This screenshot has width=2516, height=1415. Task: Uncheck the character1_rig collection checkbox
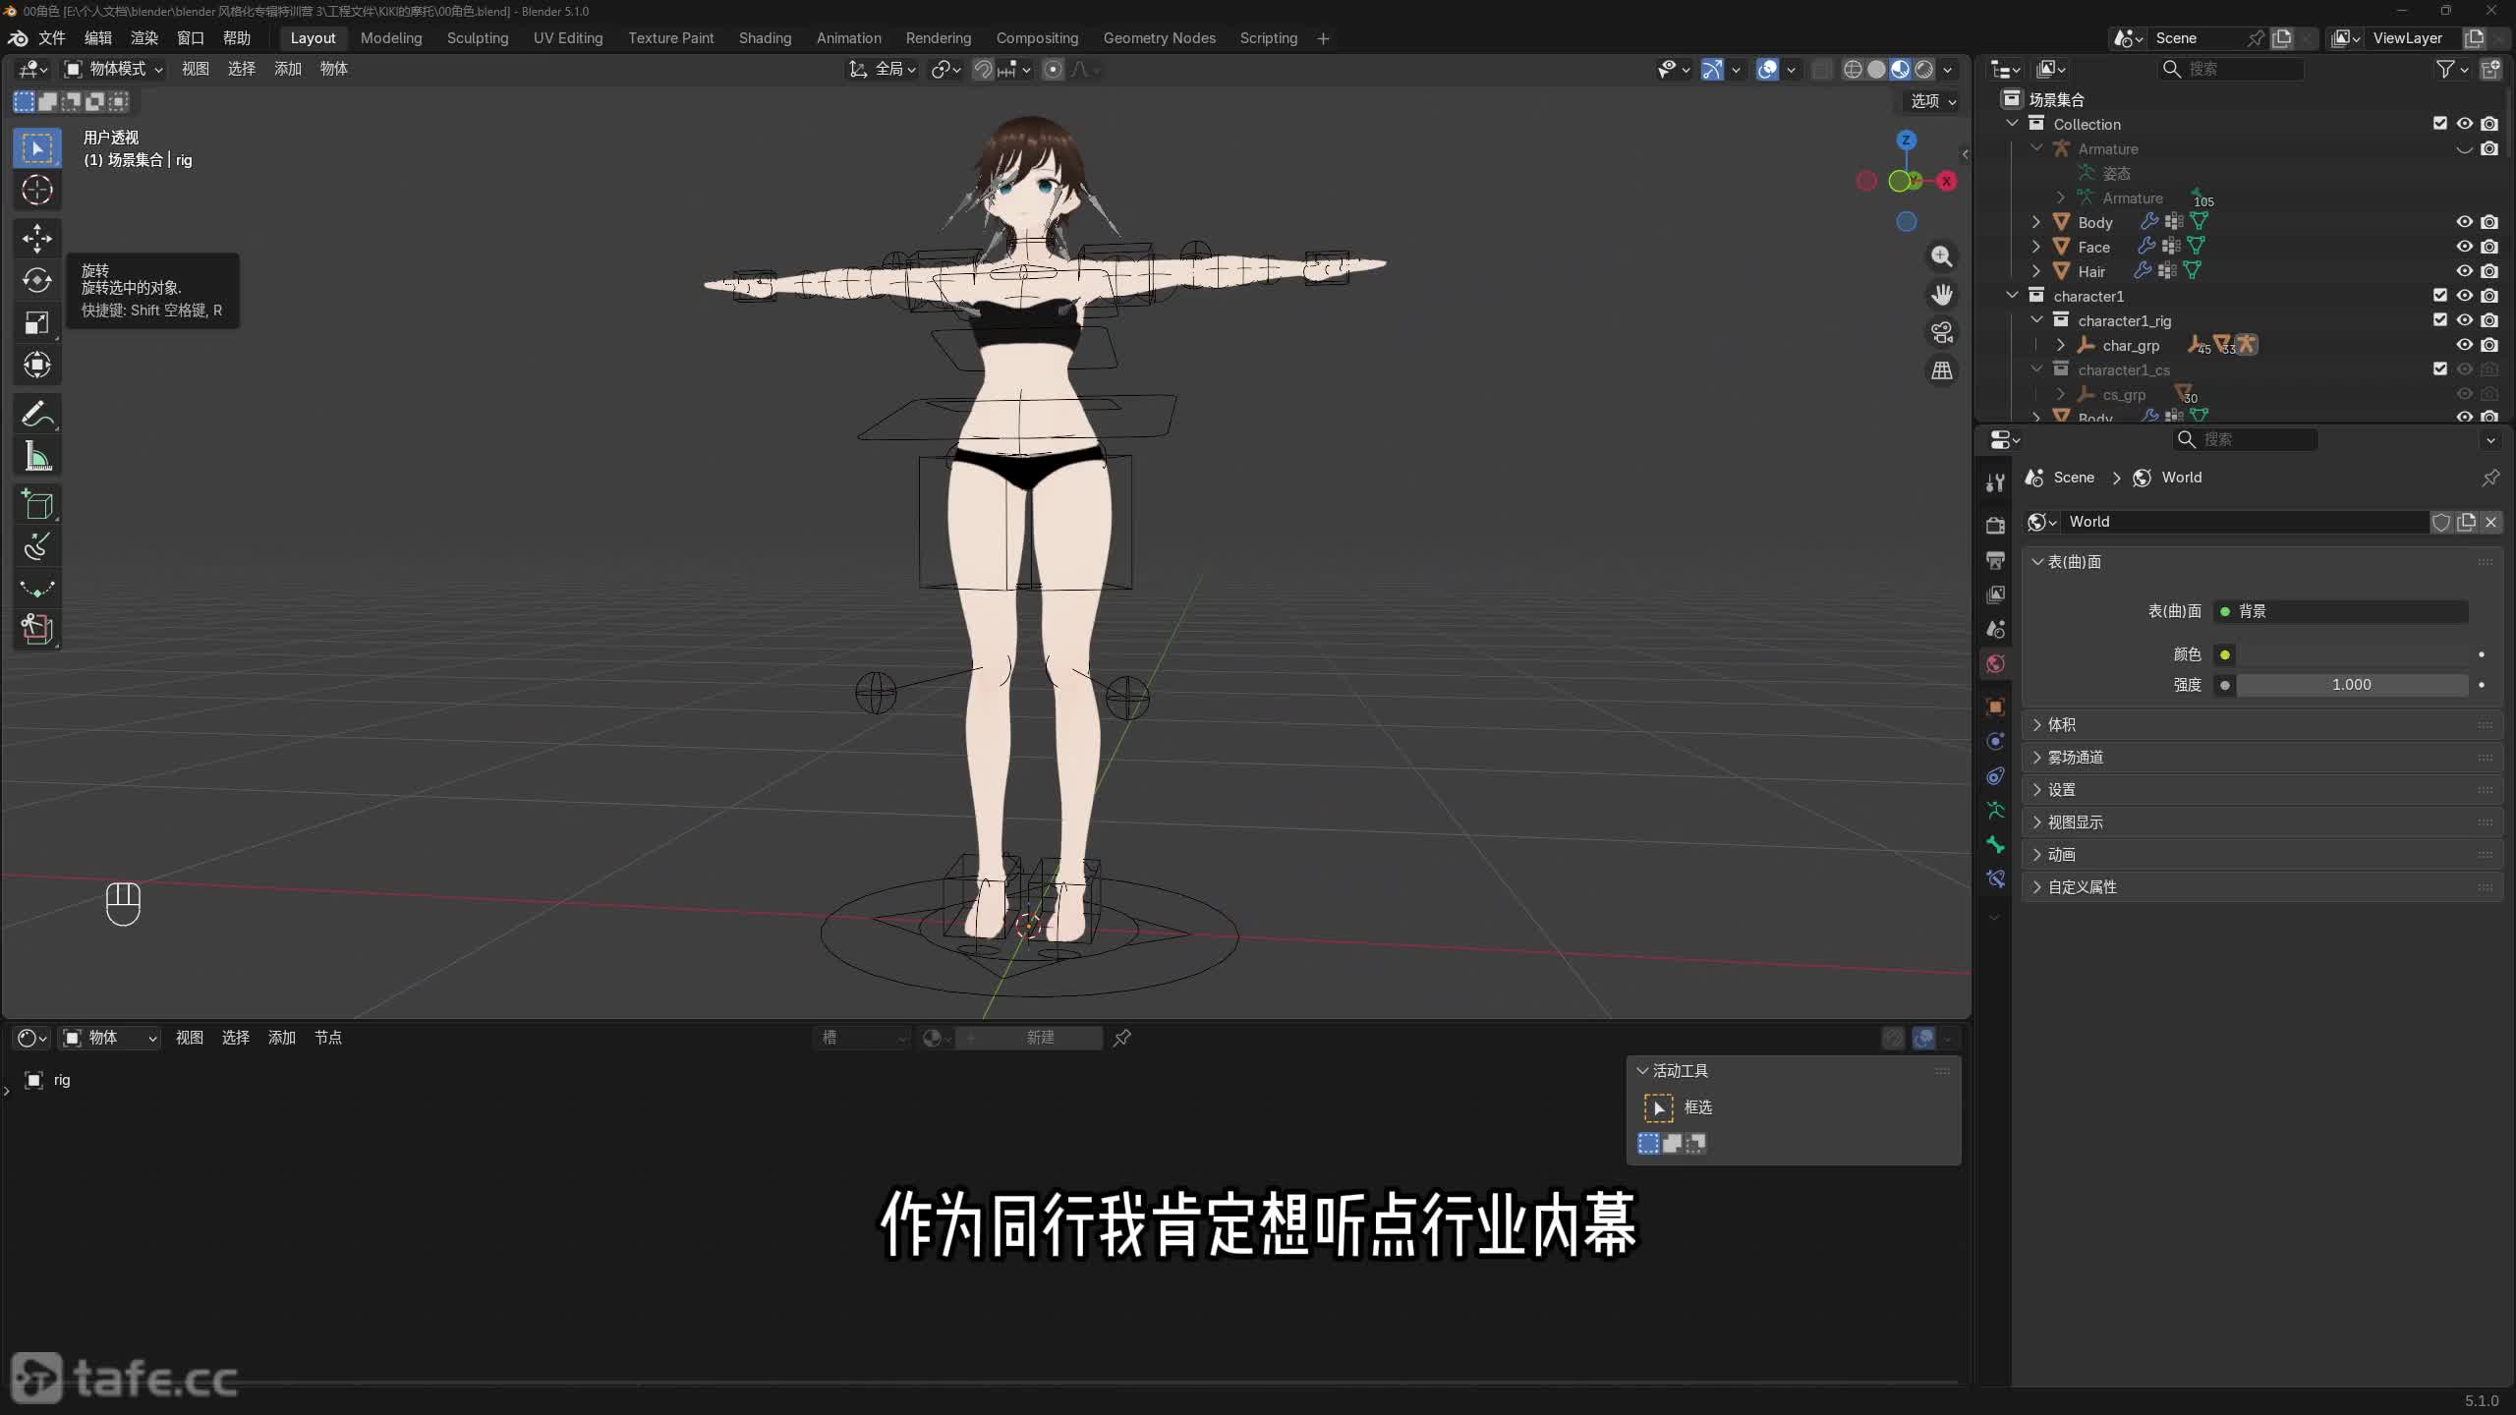(x=2439, y=320)
